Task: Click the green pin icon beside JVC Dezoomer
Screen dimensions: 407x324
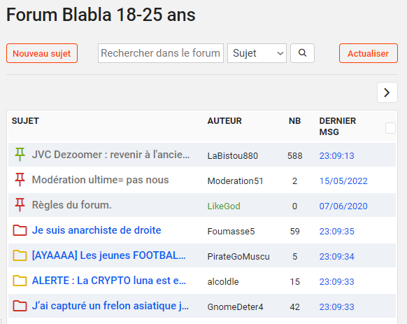Action: 20,155
